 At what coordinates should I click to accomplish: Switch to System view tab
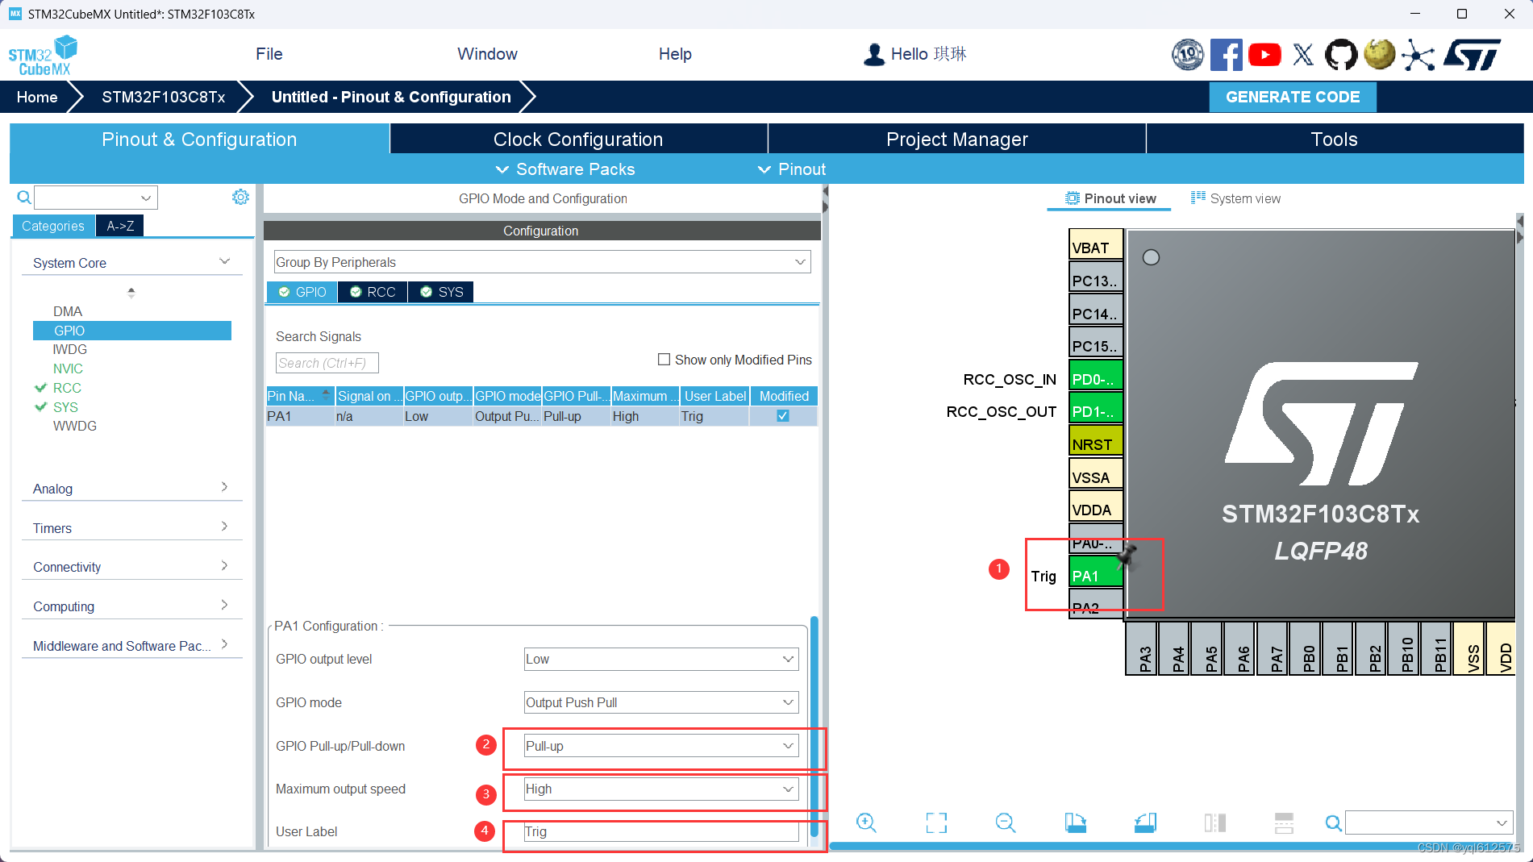tap(1235, 198)
